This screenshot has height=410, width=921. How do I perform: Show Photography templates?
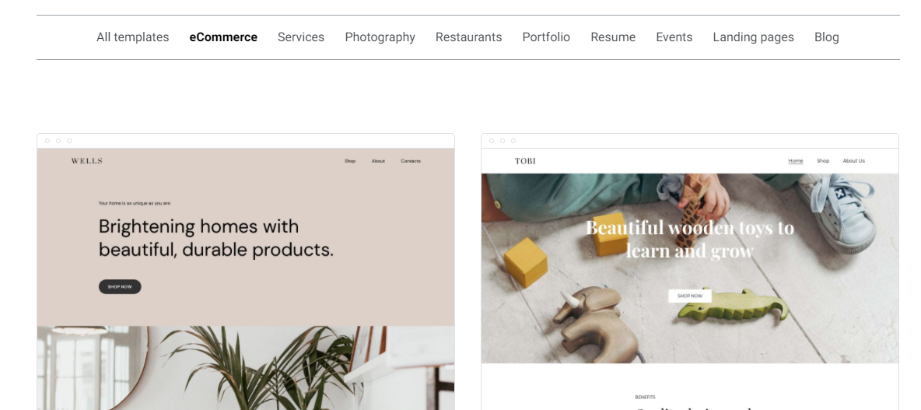(x=380, y=37)
